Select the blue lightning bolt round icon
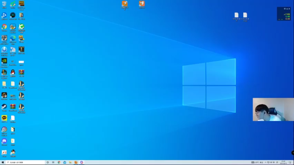Image resolution: width=294 pixels, height=165 pixels. tap(4, 51)
